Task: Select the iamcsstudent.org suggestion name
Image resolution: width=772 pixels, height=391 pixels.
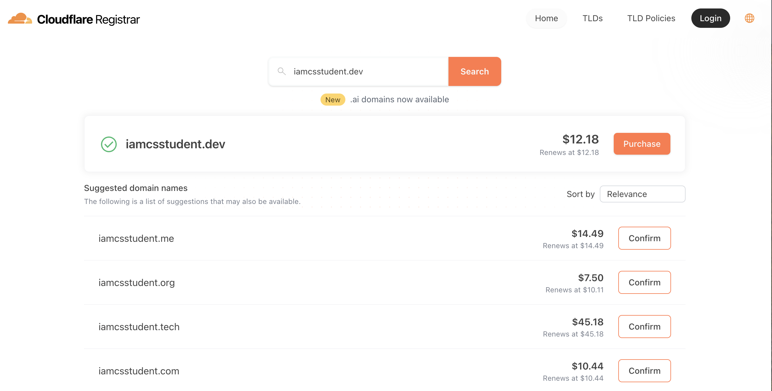Action: tap(136, 283)
